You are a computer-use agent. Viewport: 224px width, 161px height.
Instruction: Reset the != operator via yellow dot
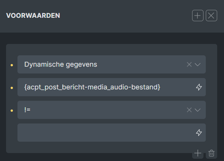tap(12, 111)
